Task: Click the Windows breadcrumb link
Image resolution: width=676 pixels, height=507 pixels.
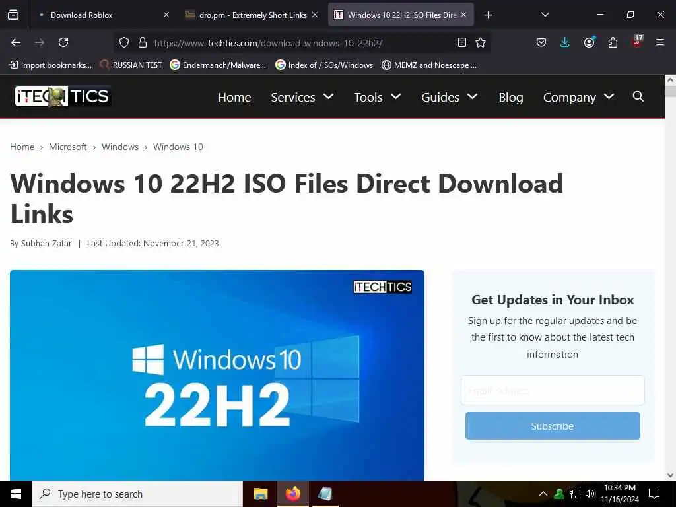Action: coord(120,147)
